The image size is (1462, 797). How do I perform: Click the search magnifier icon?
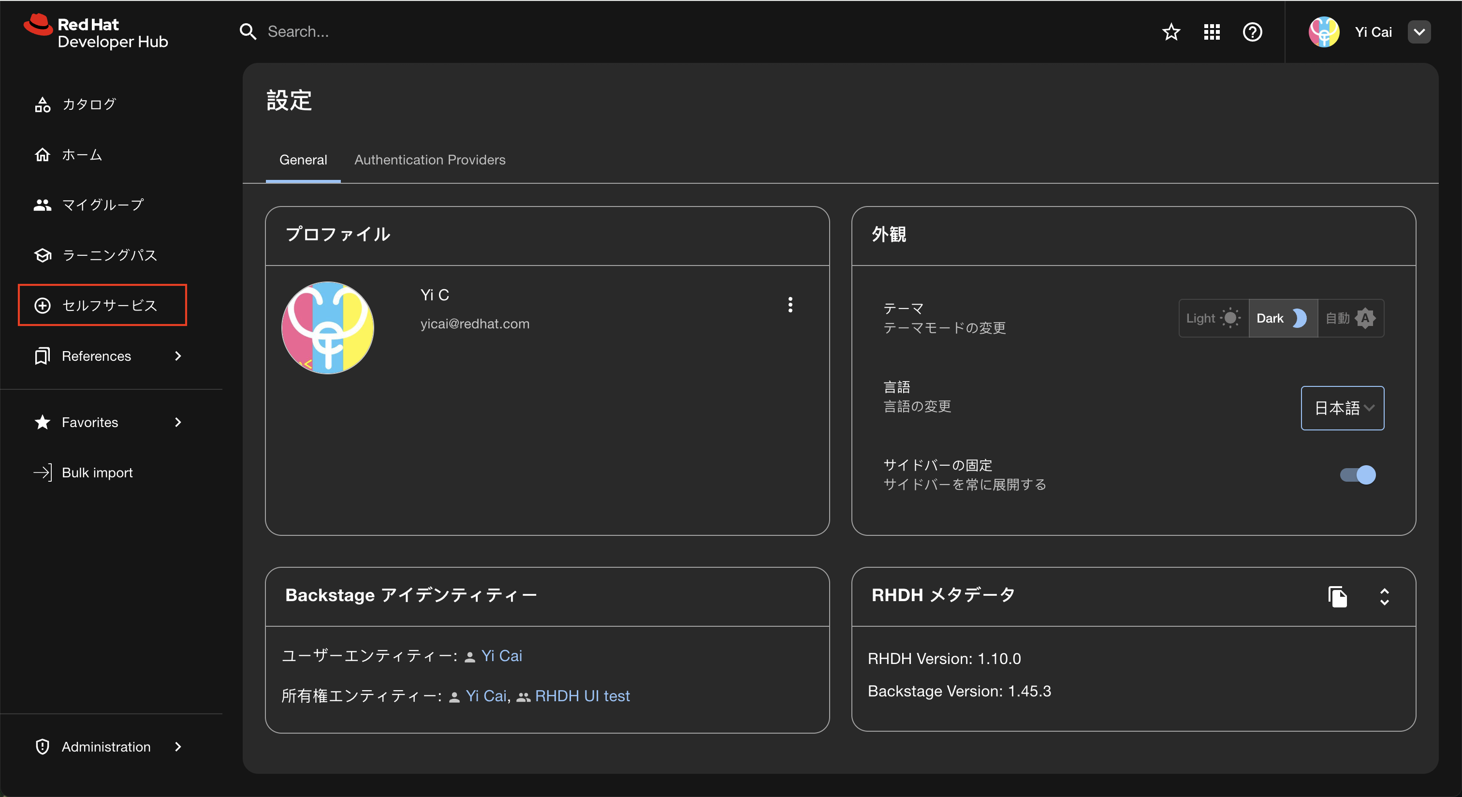[248, 32]
